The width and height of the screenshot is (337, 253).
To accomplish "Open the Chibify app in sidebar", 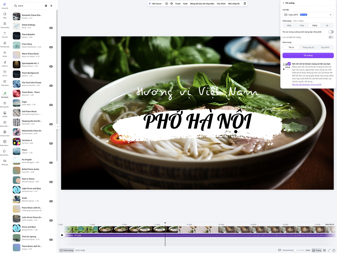I will pyautogui.click(x=5, y=114).
